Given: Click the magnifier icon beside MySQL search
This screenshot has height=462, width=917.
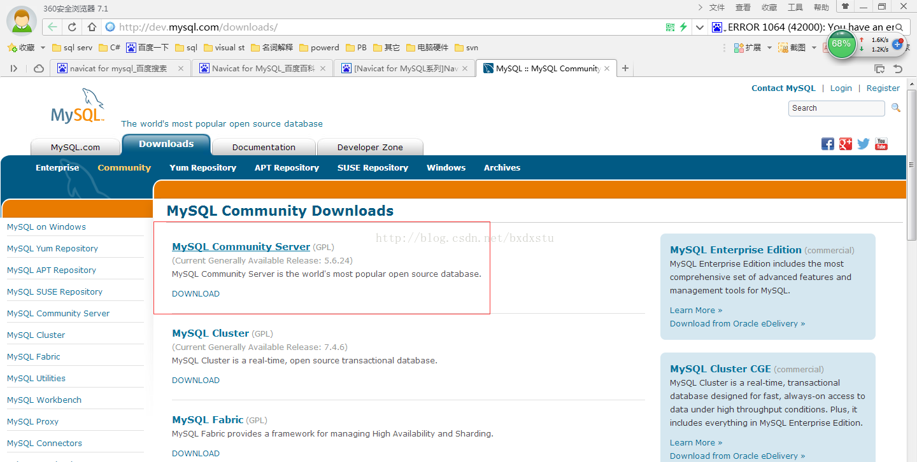Looking at the screenshot, I should tap(895, 108).
